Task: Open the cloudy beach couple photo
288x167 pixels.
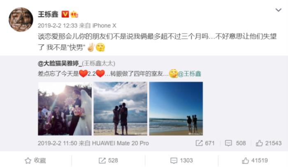Action: pyautogui.click(x=121, y=109)
